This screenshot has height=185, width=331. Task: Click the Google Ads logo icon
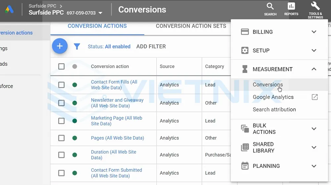pos(10,10)
